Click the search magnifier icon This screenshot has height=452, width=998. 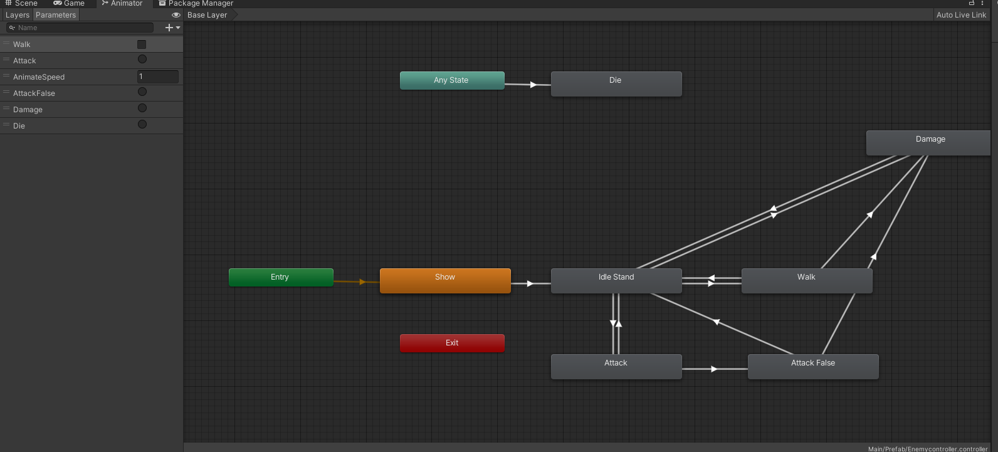(12, 28)
